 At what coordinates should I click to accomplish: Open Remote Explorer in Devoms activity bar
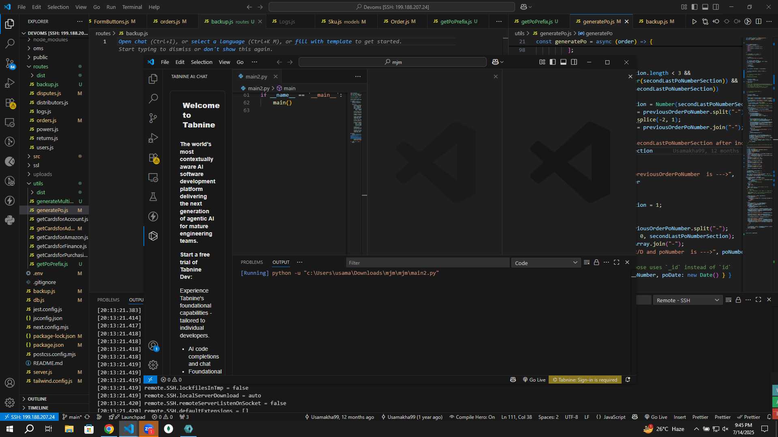point(10,122)
